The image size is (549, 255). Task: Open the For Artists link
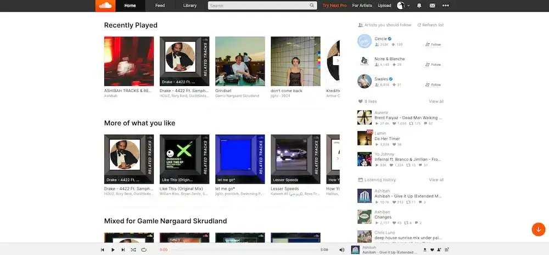(x=362, y=5)
